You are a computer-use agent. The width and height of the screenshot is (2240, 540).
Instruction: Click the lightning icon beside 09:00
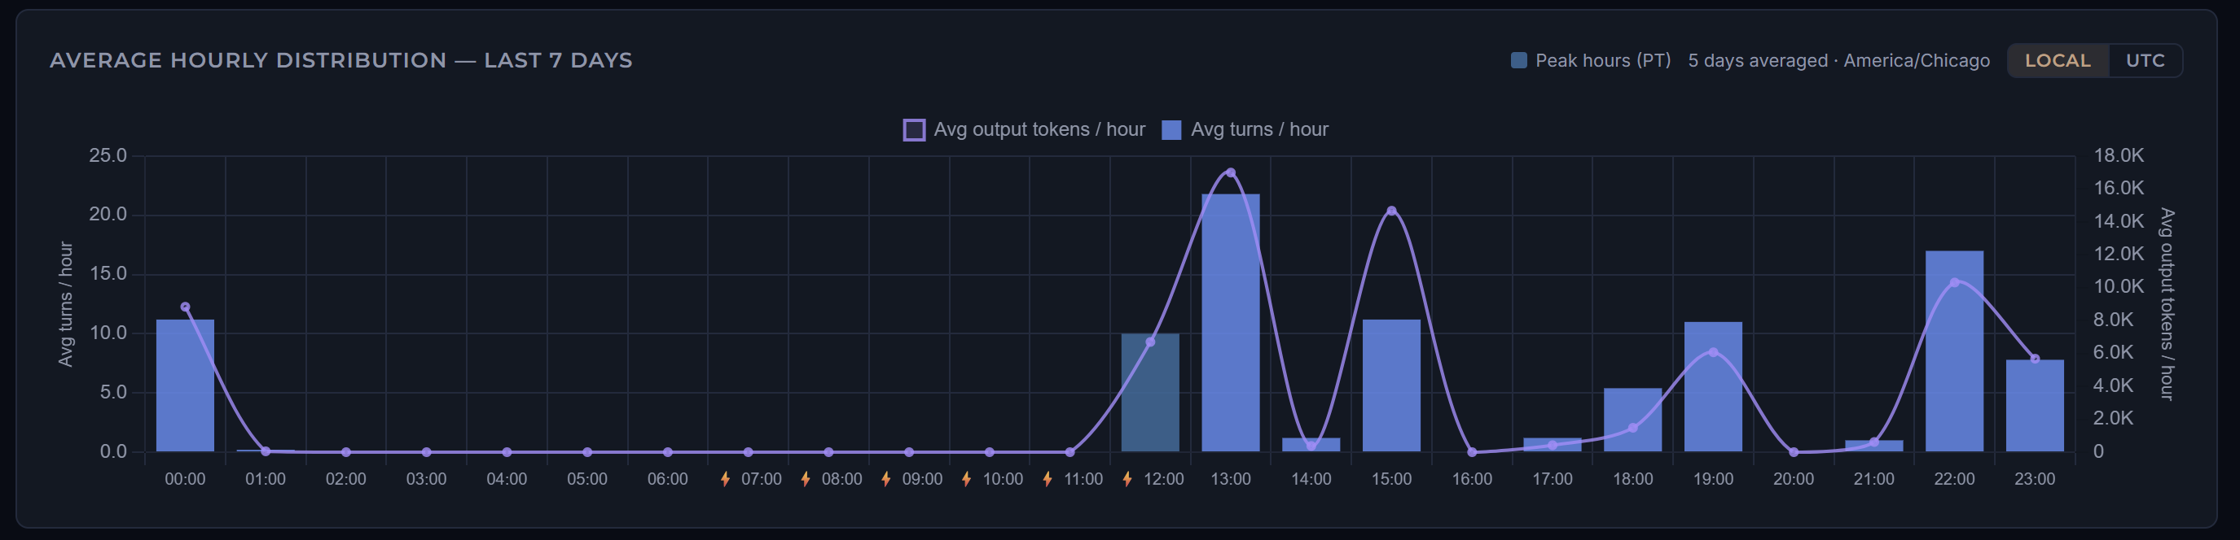point(886,479)
